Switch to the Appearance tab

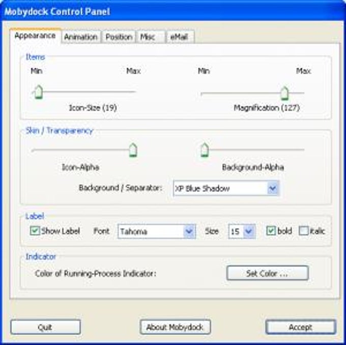coord(35,36)
